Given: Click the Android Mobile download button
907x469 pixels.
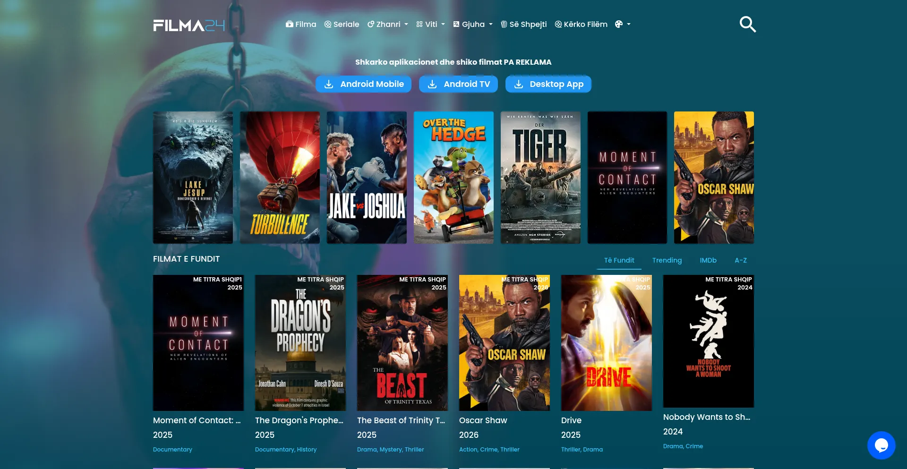Looking at the screenshot, I should click(x=363, y=84).
